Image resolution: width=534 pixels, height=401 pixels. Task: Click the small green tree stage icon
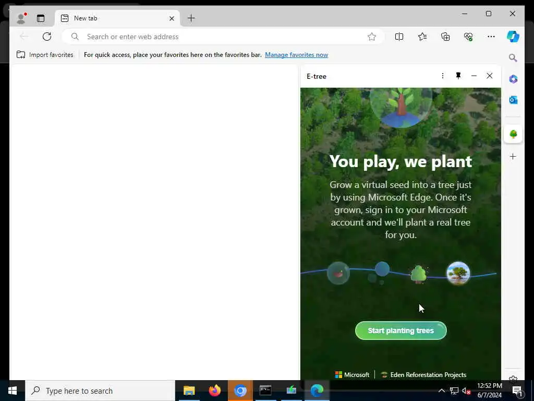[419, 274]
